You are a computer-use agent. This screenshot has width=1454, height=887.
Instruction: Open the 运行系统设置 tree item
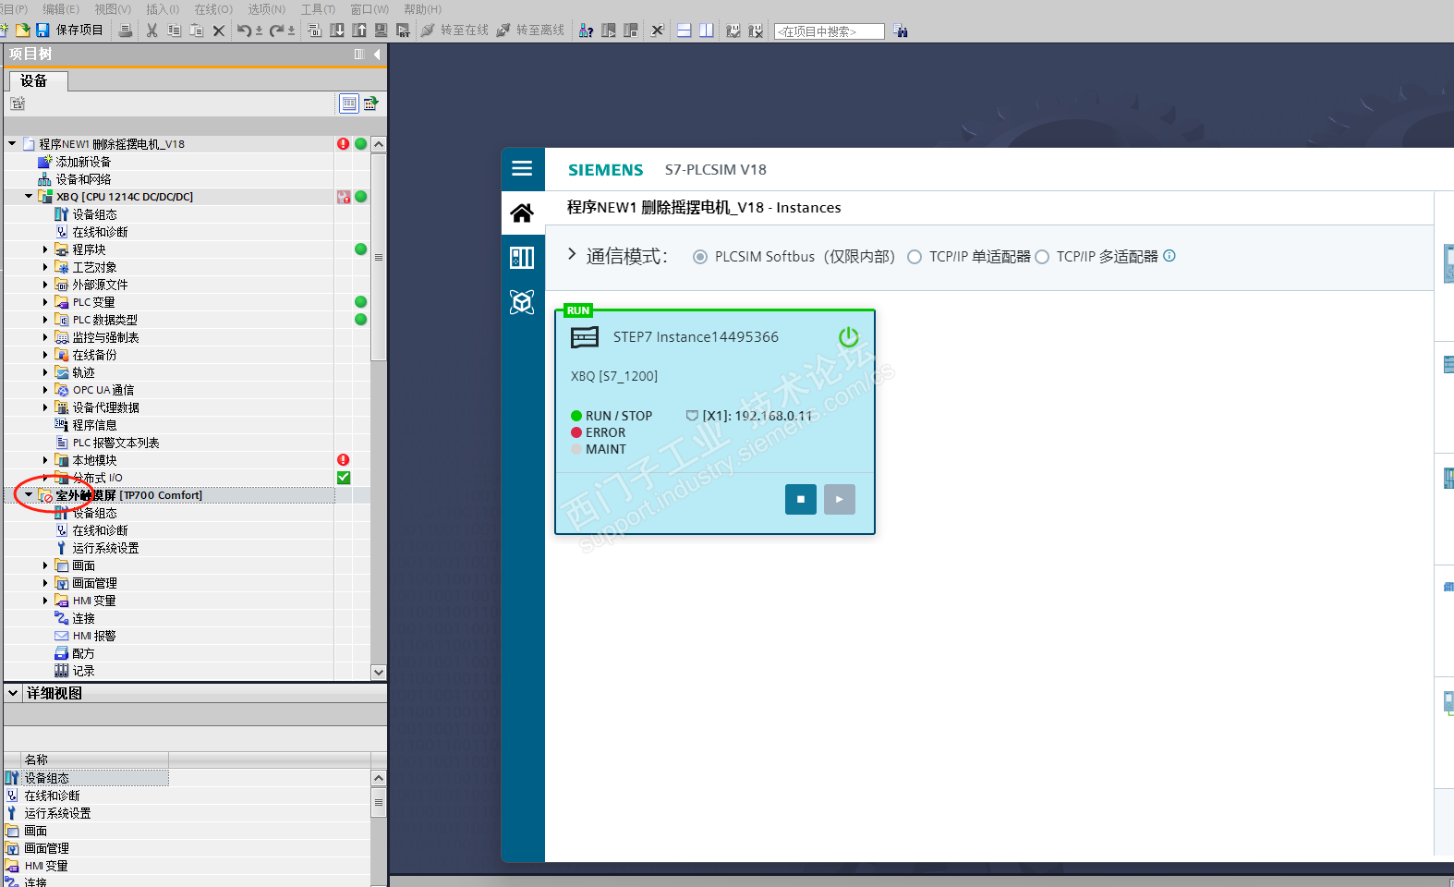click(x=105, y=548)
